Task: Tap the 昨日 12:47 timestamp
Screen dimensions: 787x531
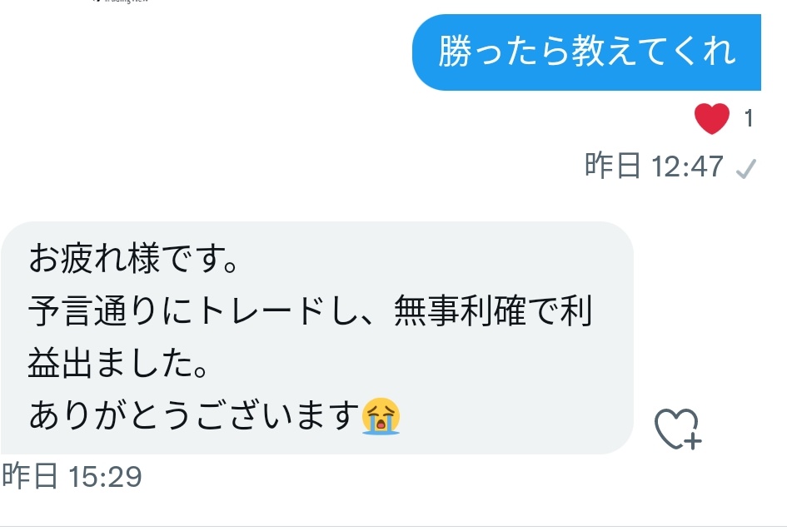Action: (654, 166)
